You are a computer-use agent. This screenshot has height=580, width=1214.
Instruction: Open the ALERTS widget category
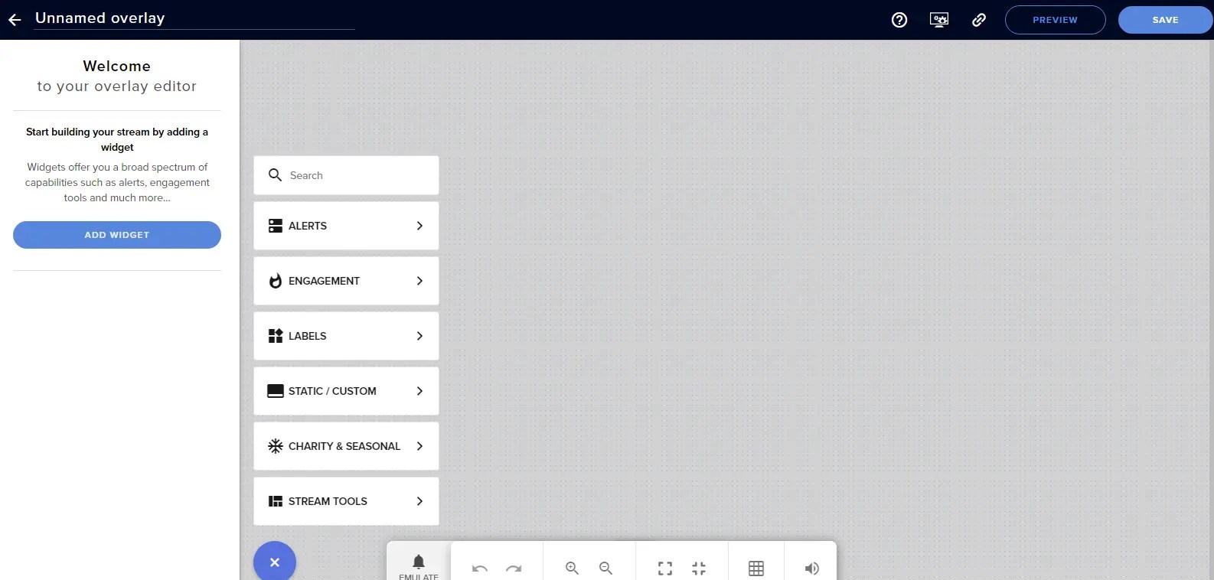click(x=346, y=226)
